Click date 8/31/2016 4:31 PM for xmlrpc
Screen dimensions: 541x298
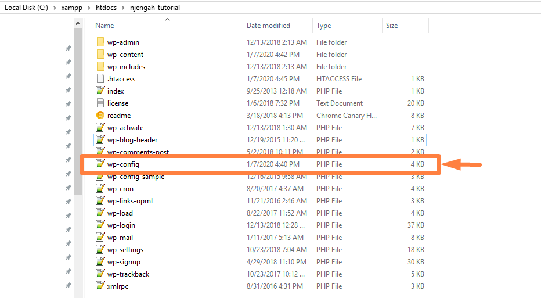tap(275, 286)
